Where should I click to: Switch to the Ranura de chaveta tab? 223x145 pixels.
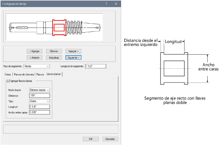(x=24, y=74)
